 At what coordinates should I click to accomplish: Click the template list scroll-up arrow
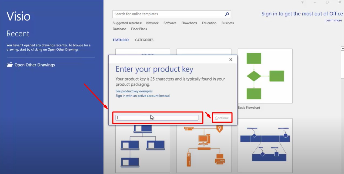342,49
